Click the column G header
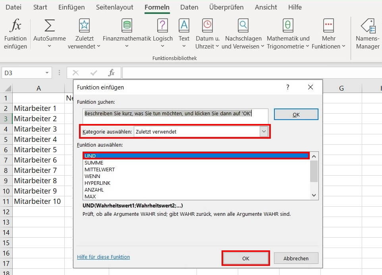This screenshot has height=275, width=382. (341, 88)
